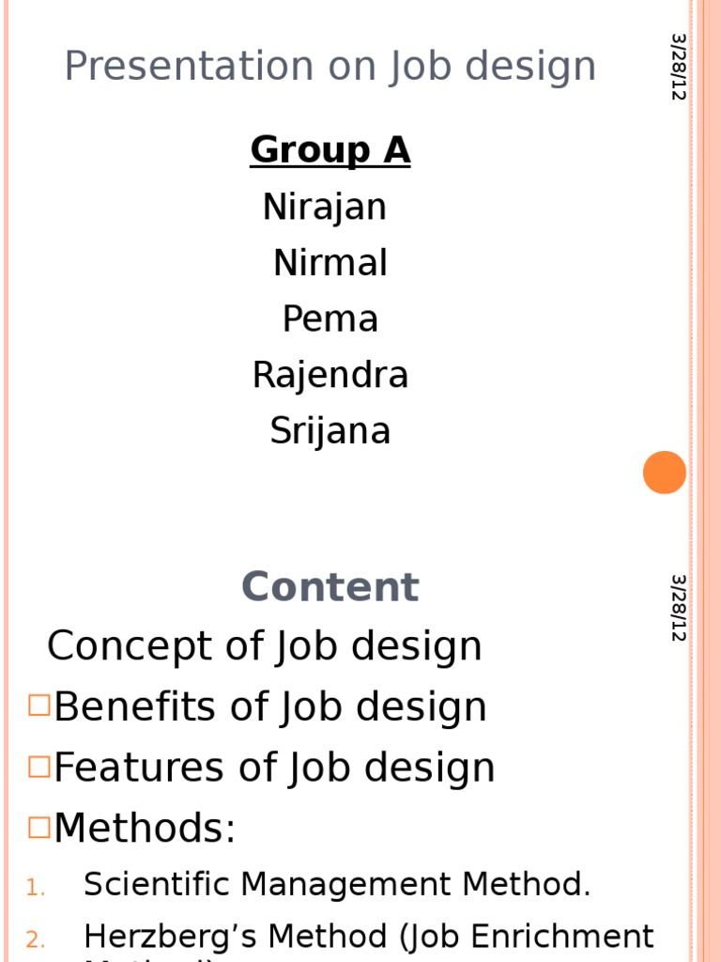Click the square bullet beside Benefits of Job design
Image resolution: width=721 pixels, height=962 pixels.
click(38, 706)
